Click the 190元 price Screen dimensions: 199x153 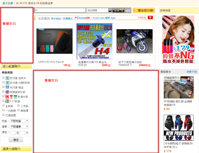tap(67, 65)
